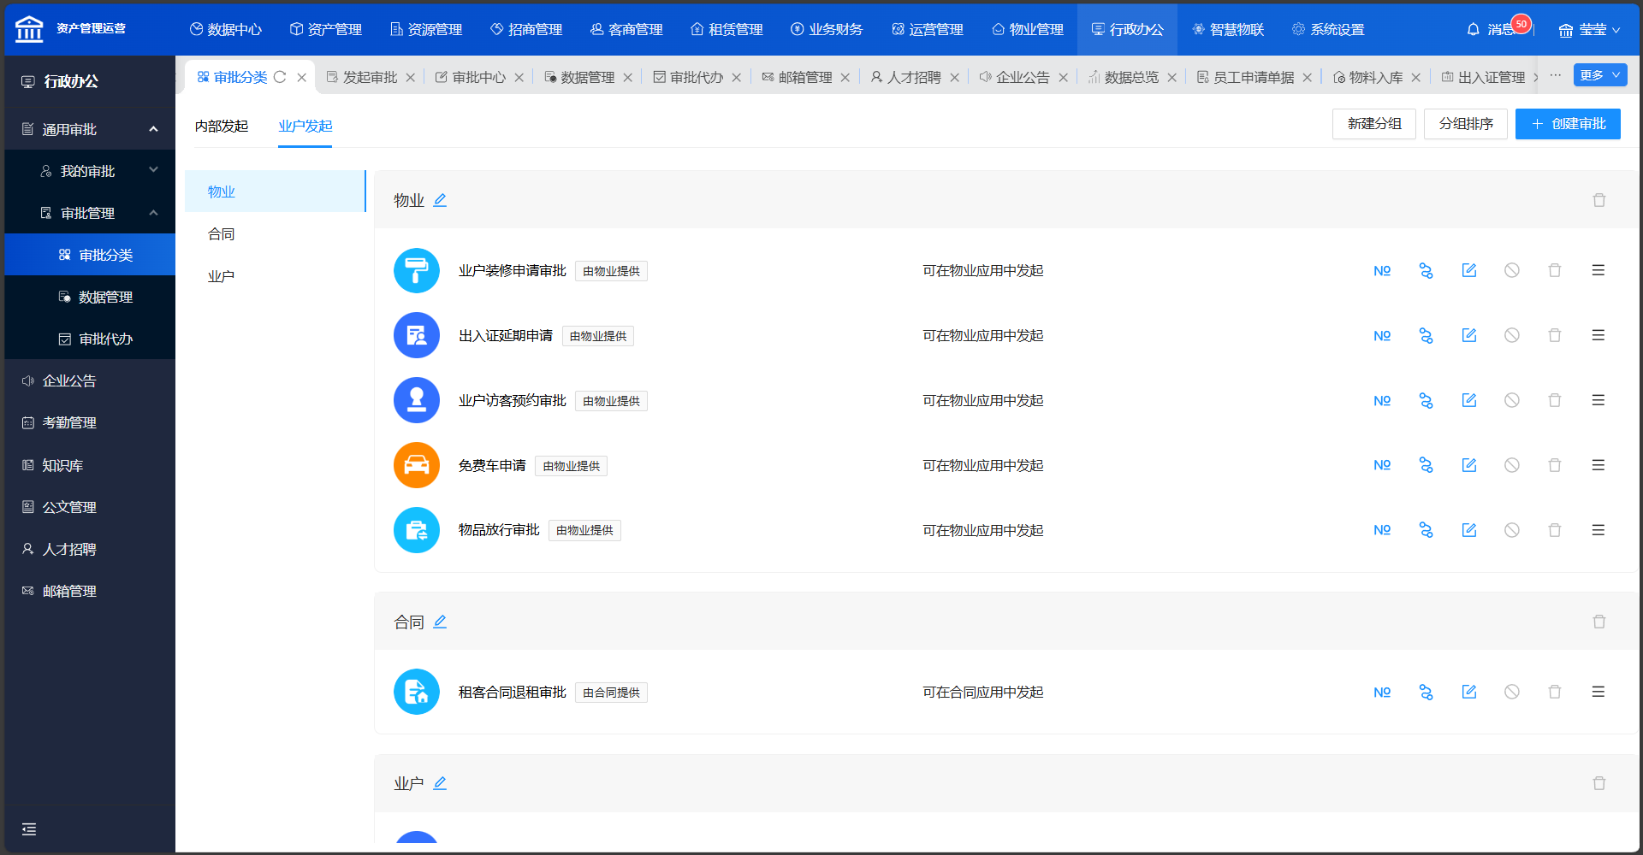
Task: Select 合同 in the group list
Action: (x=222, y=234)
